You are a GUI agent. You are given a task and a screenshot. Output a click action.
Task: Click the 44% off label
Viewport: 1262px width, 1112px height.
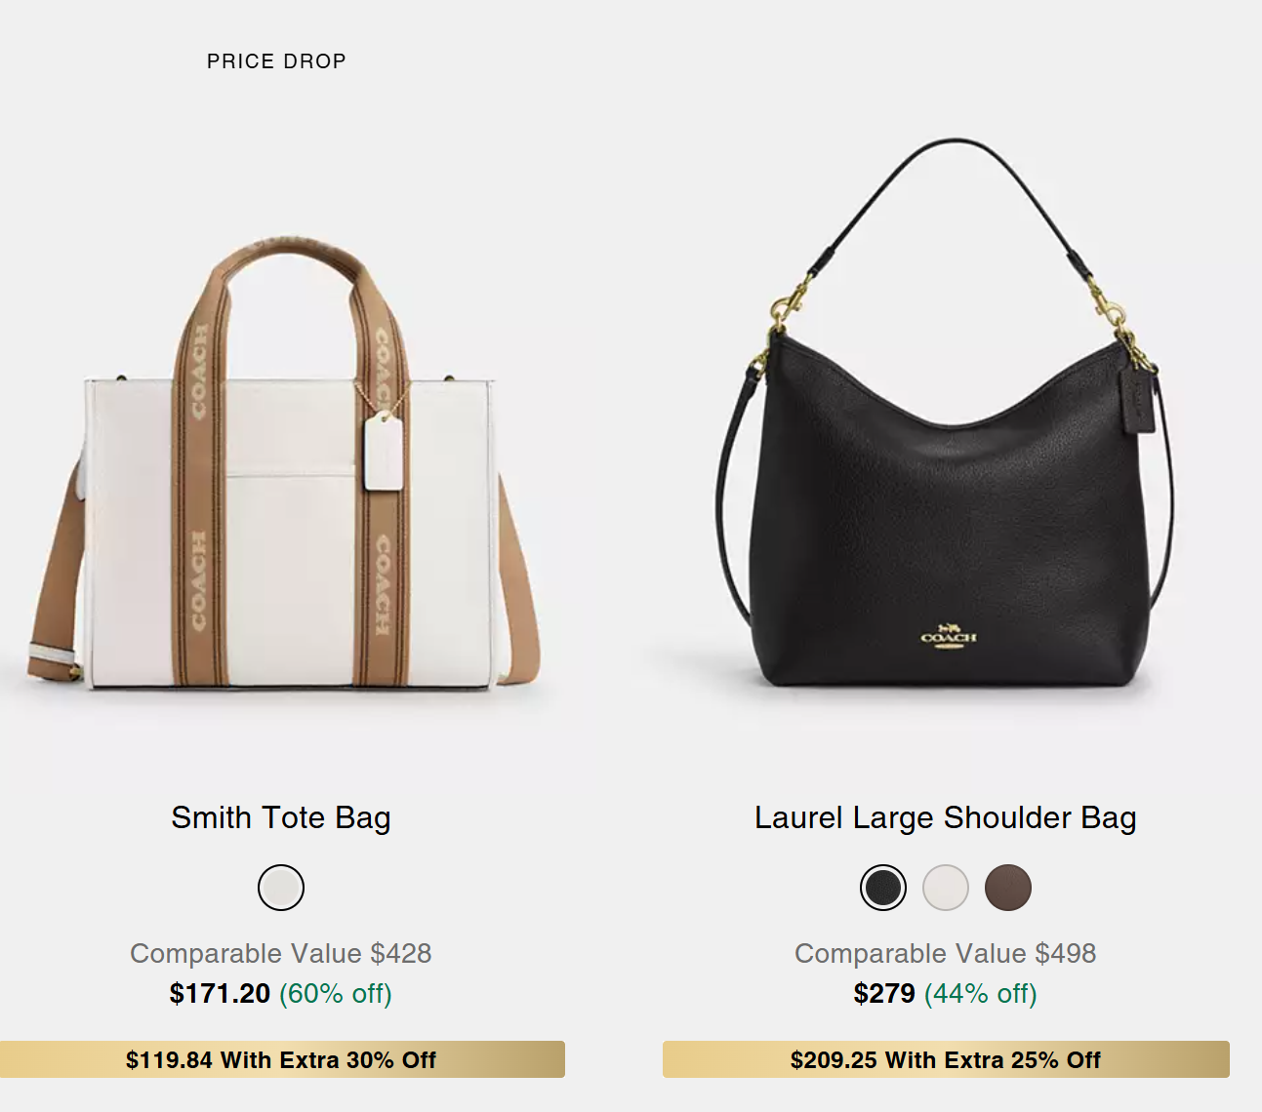click(x=981, y=993)
